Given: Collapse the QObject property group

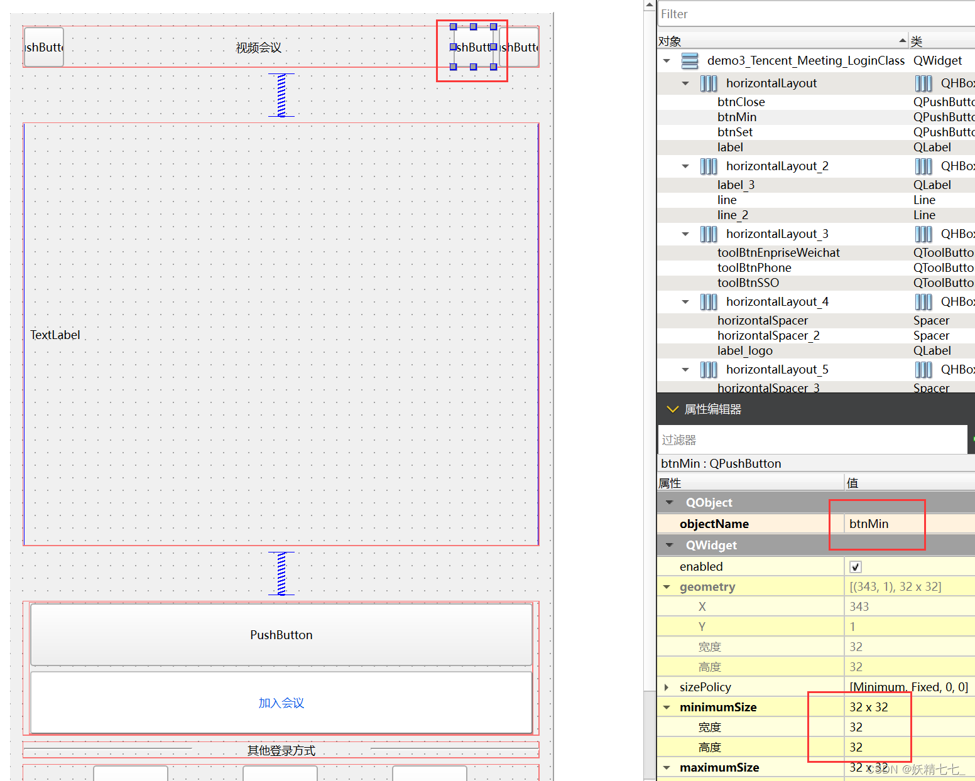Looking at the screenshot, I should coord(670,503).
